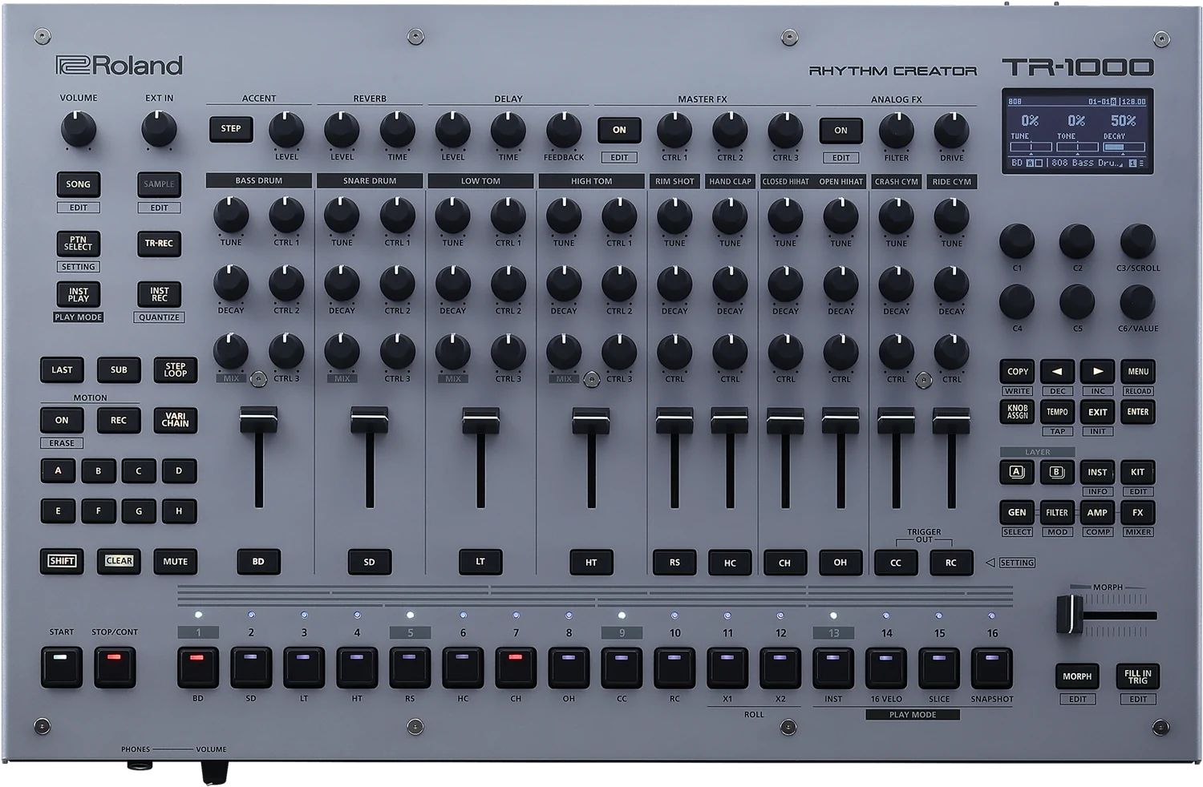
Task: Toggle step 5 RS pad
Action: point(410,667)
